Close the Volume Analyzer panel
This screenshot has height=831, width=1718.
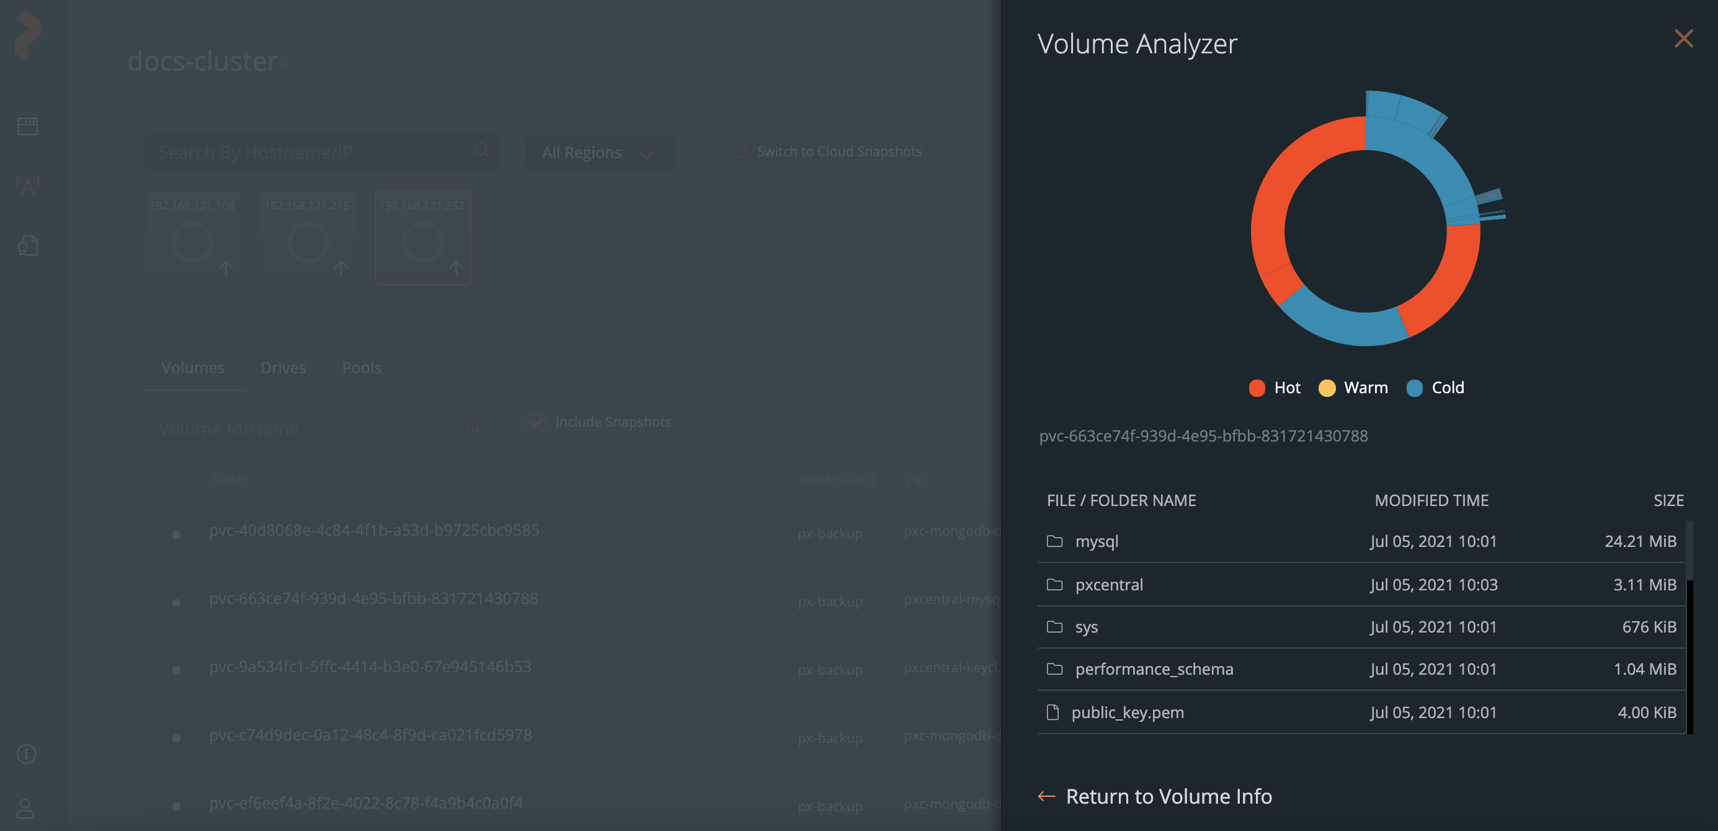(1683, 38)
